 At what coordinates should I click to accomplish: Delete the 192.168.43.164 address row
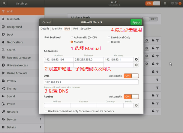[x=136, y=59]
